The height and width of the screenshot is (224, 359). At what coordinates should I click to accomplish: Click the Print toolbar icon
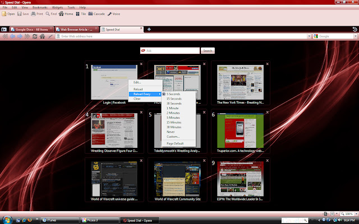[37, 14]
